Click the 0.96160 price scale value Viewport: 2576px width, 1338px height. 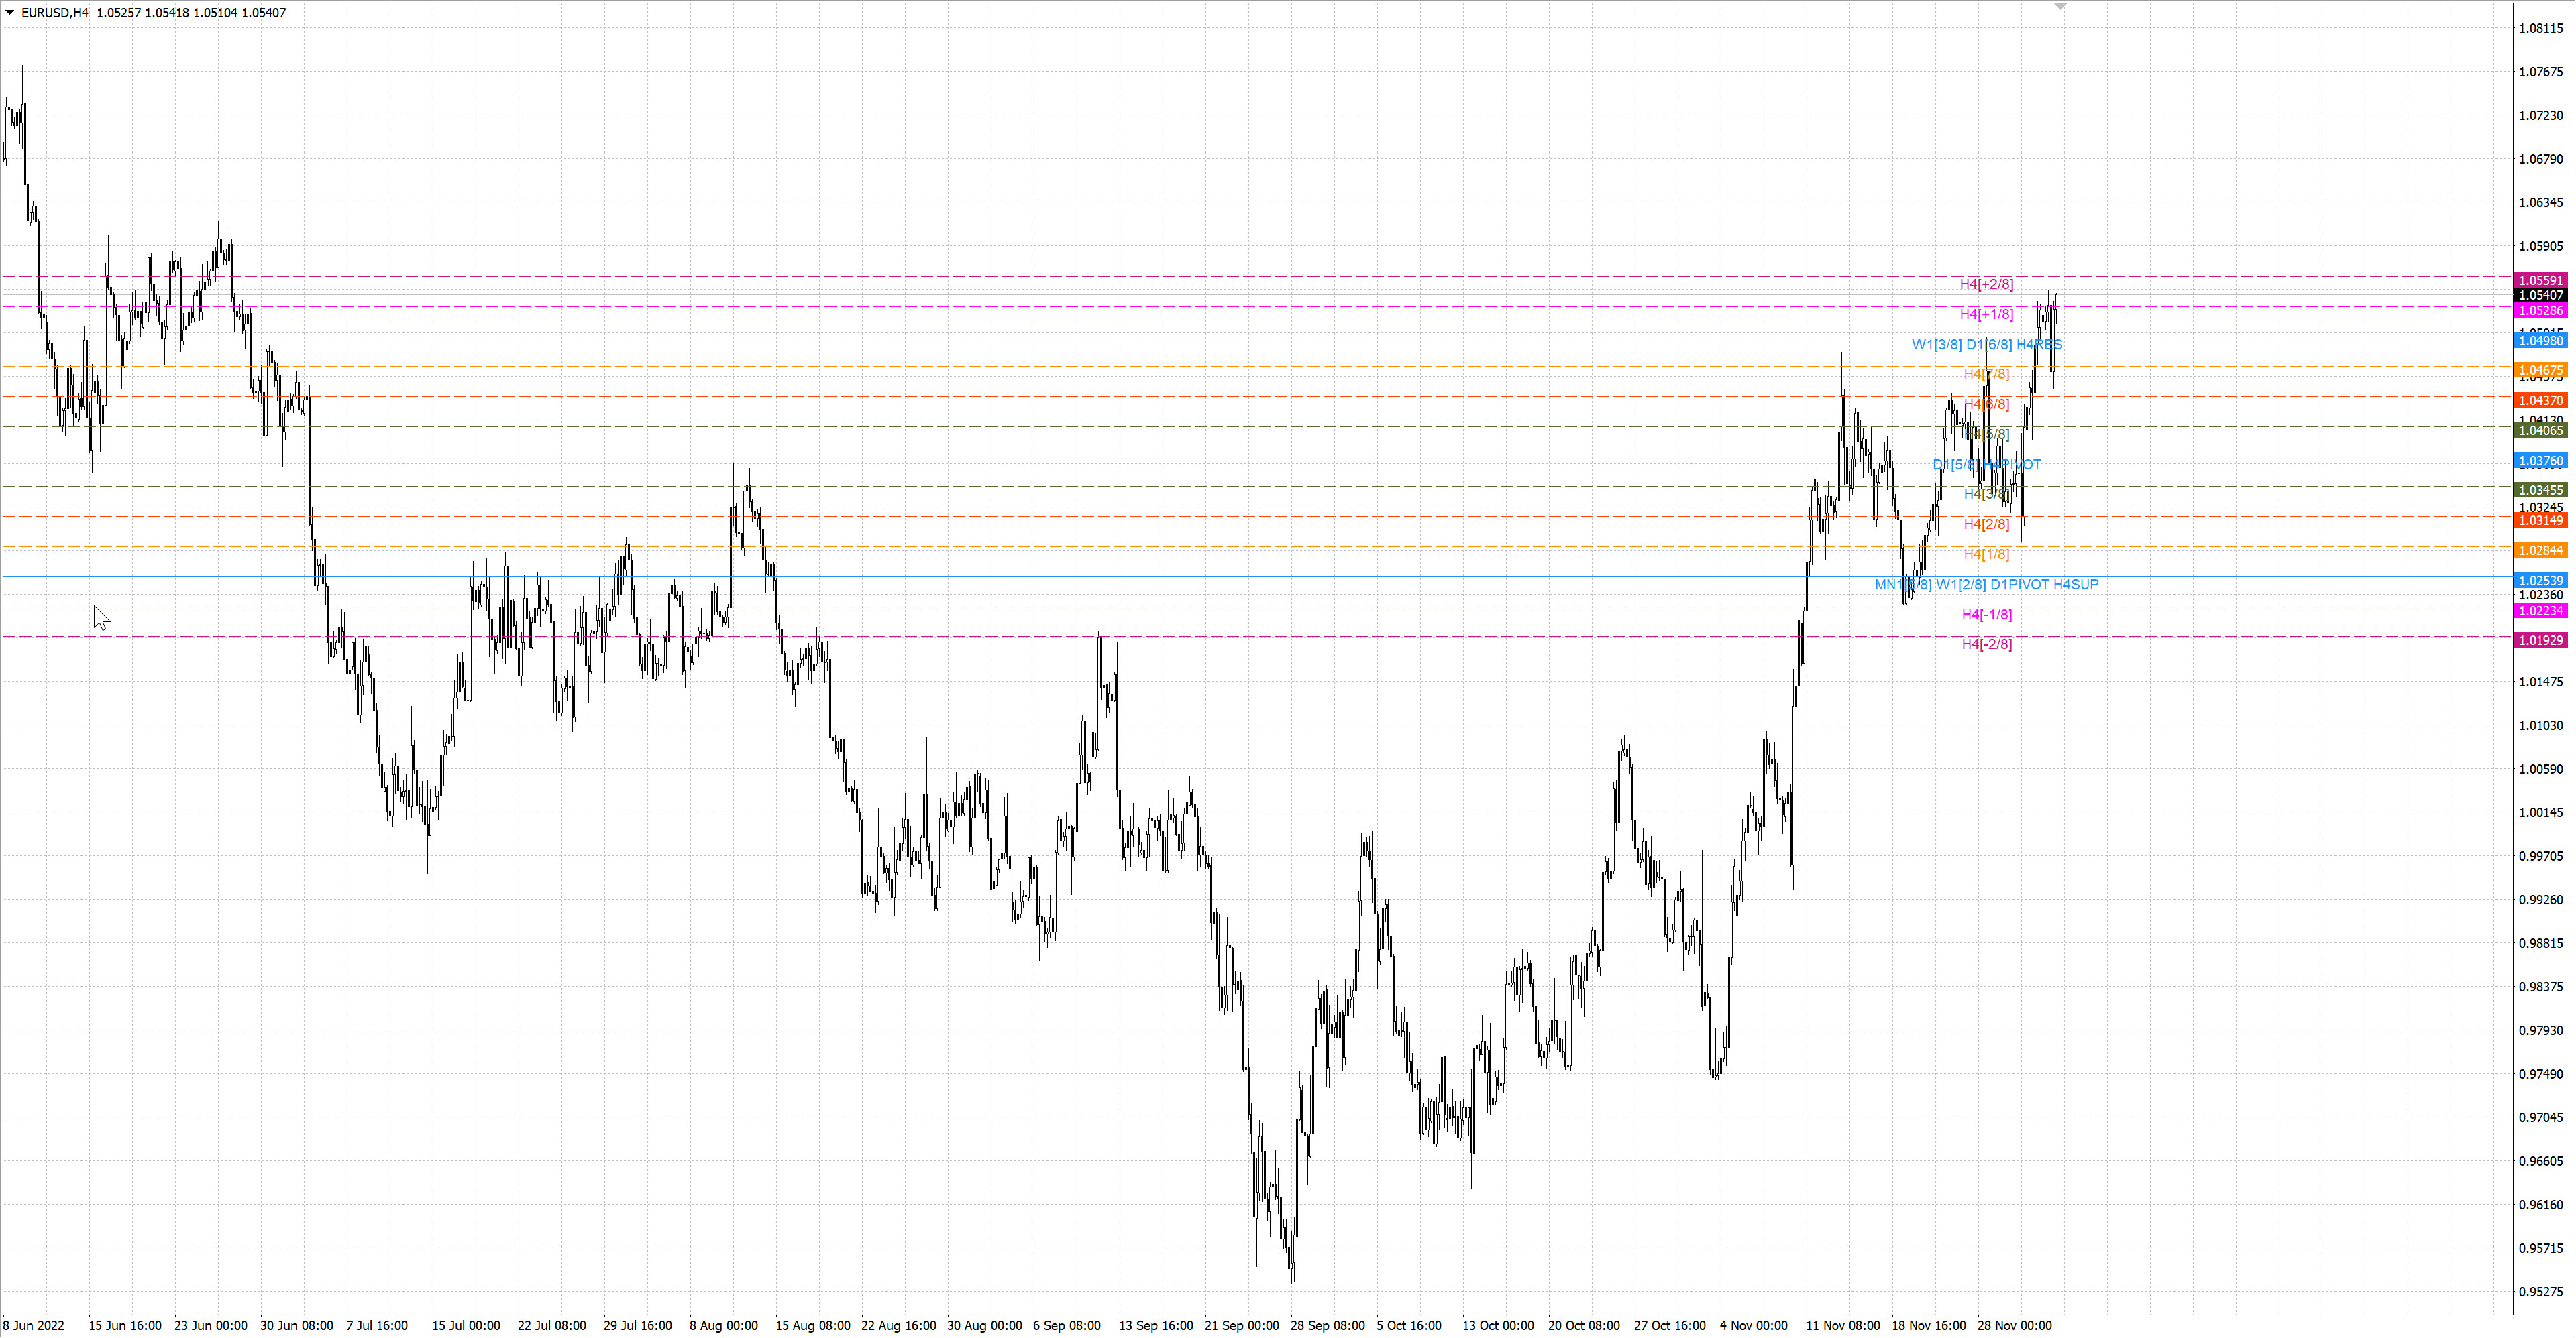pos(2541,1205)
